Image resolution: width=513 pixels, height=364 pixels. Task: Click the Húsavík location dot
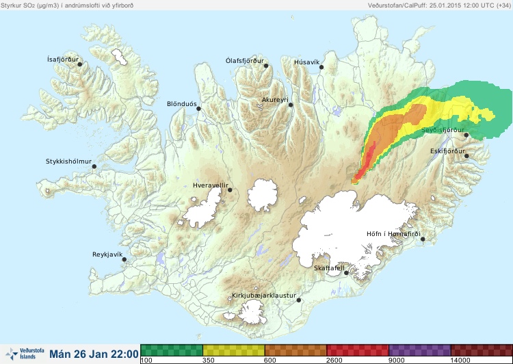(321, 67)
